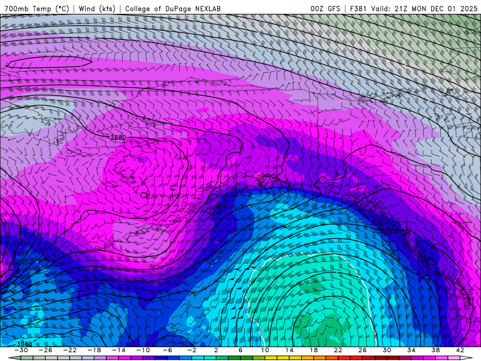Click the positive 10 legend scale label
Screen dimensions: 481x361
(x=265, y=350)
